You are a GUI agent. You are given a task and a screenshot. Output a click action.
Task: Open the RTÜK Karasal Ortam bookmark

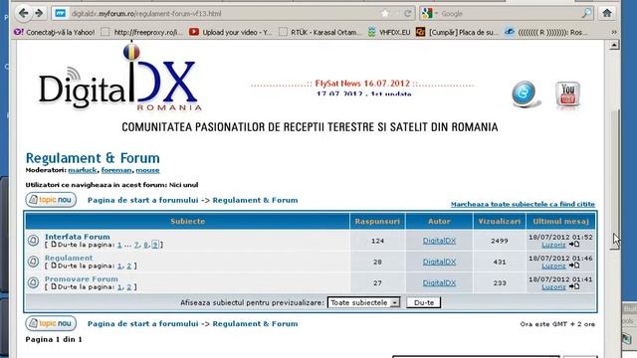pyautogui.click(x=320, y=32)
